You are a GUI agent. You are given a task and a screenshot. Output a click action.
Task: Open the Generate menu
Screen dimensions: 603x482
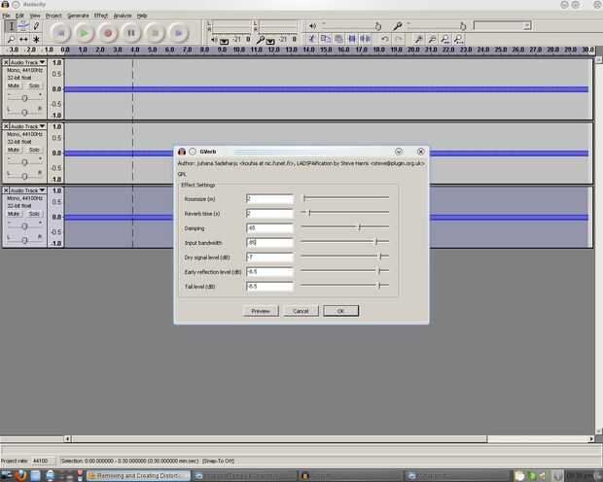(x=78, y=16)
